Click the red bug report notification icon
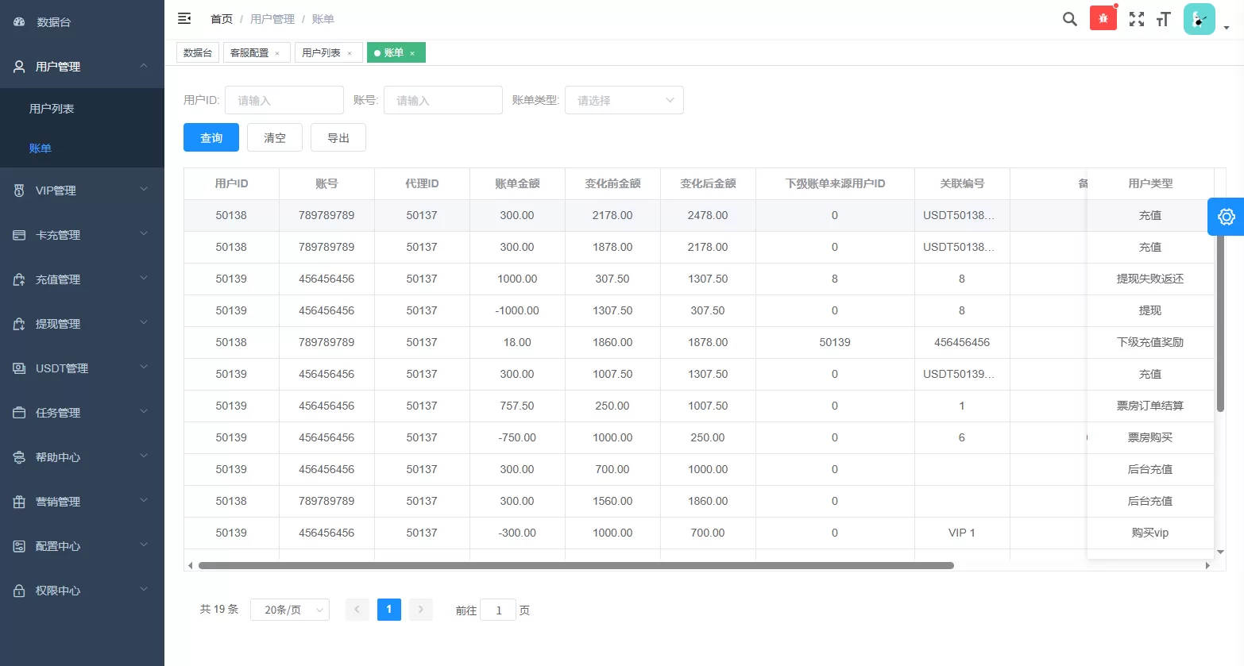The image size is (1244, 666). tap(1103, 16)
